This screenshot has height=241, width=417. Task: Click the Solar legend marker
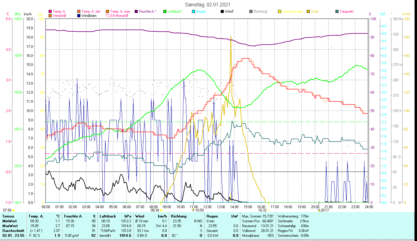308,11
